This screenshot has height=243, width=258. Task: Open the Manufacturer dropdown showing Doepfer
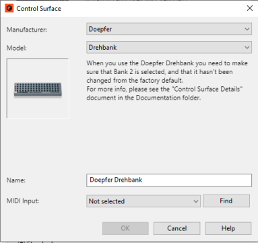[x=169, y=29]
